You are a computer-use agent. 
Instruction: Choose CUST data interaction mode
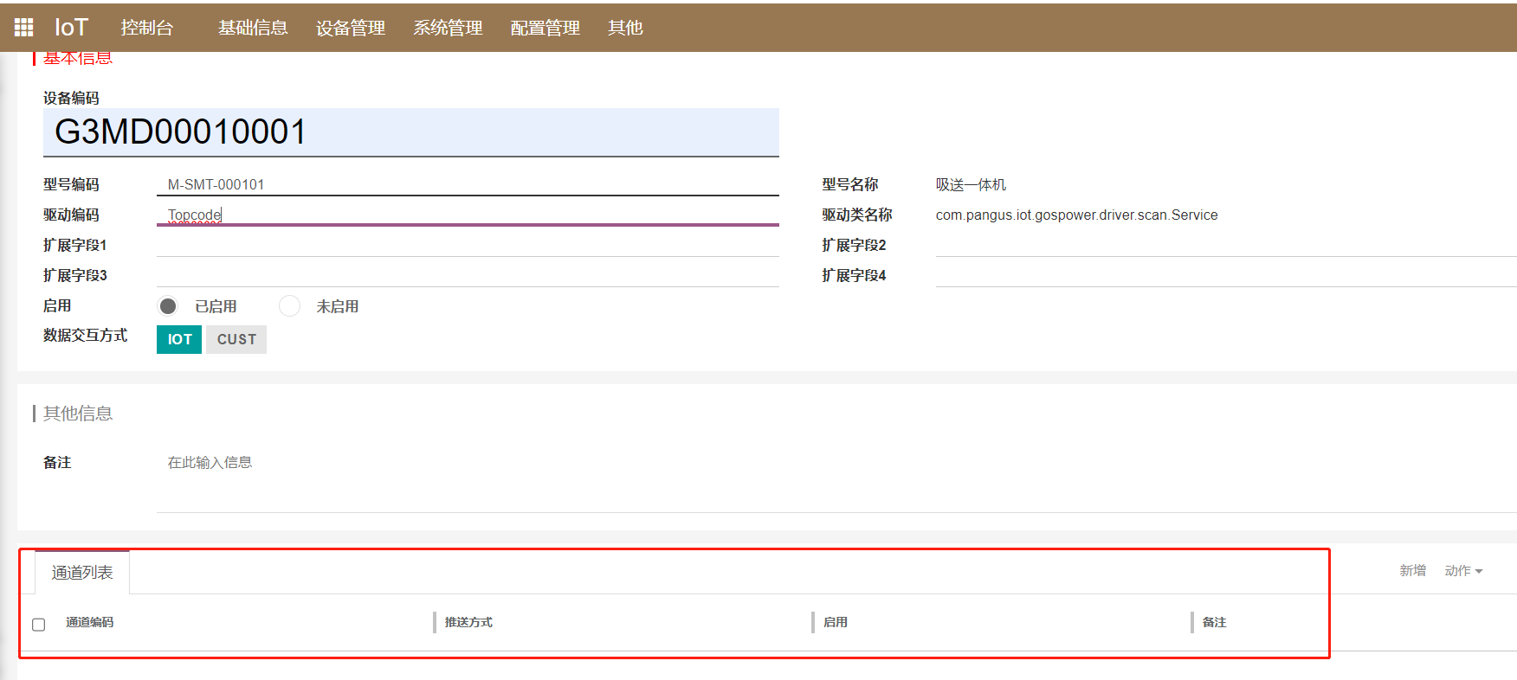pos(236,339)
